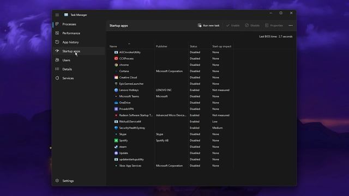Click the SecurityHealthSystray shield icon
This screenshot has height=196, width=349.
116,128
